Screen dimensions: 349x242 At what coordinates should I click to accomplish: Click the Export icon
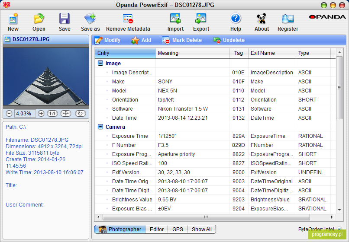pyautogui.click(x=201, y=19)
